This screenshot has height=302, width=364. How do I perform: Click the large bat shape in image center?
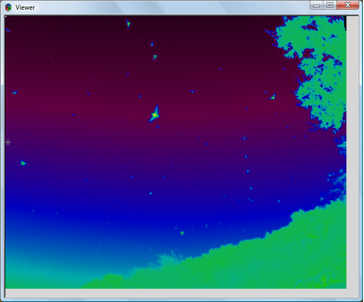tap(155, 113)
